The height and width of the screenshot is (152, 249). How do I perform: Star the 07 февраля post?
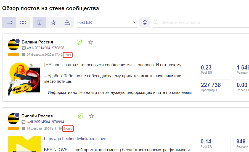coord(90,42)
